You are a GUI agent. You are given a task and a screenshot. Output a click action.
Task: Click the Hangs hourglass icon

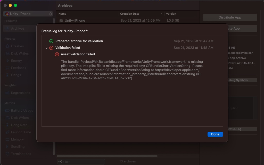click(x=7, y=75)
